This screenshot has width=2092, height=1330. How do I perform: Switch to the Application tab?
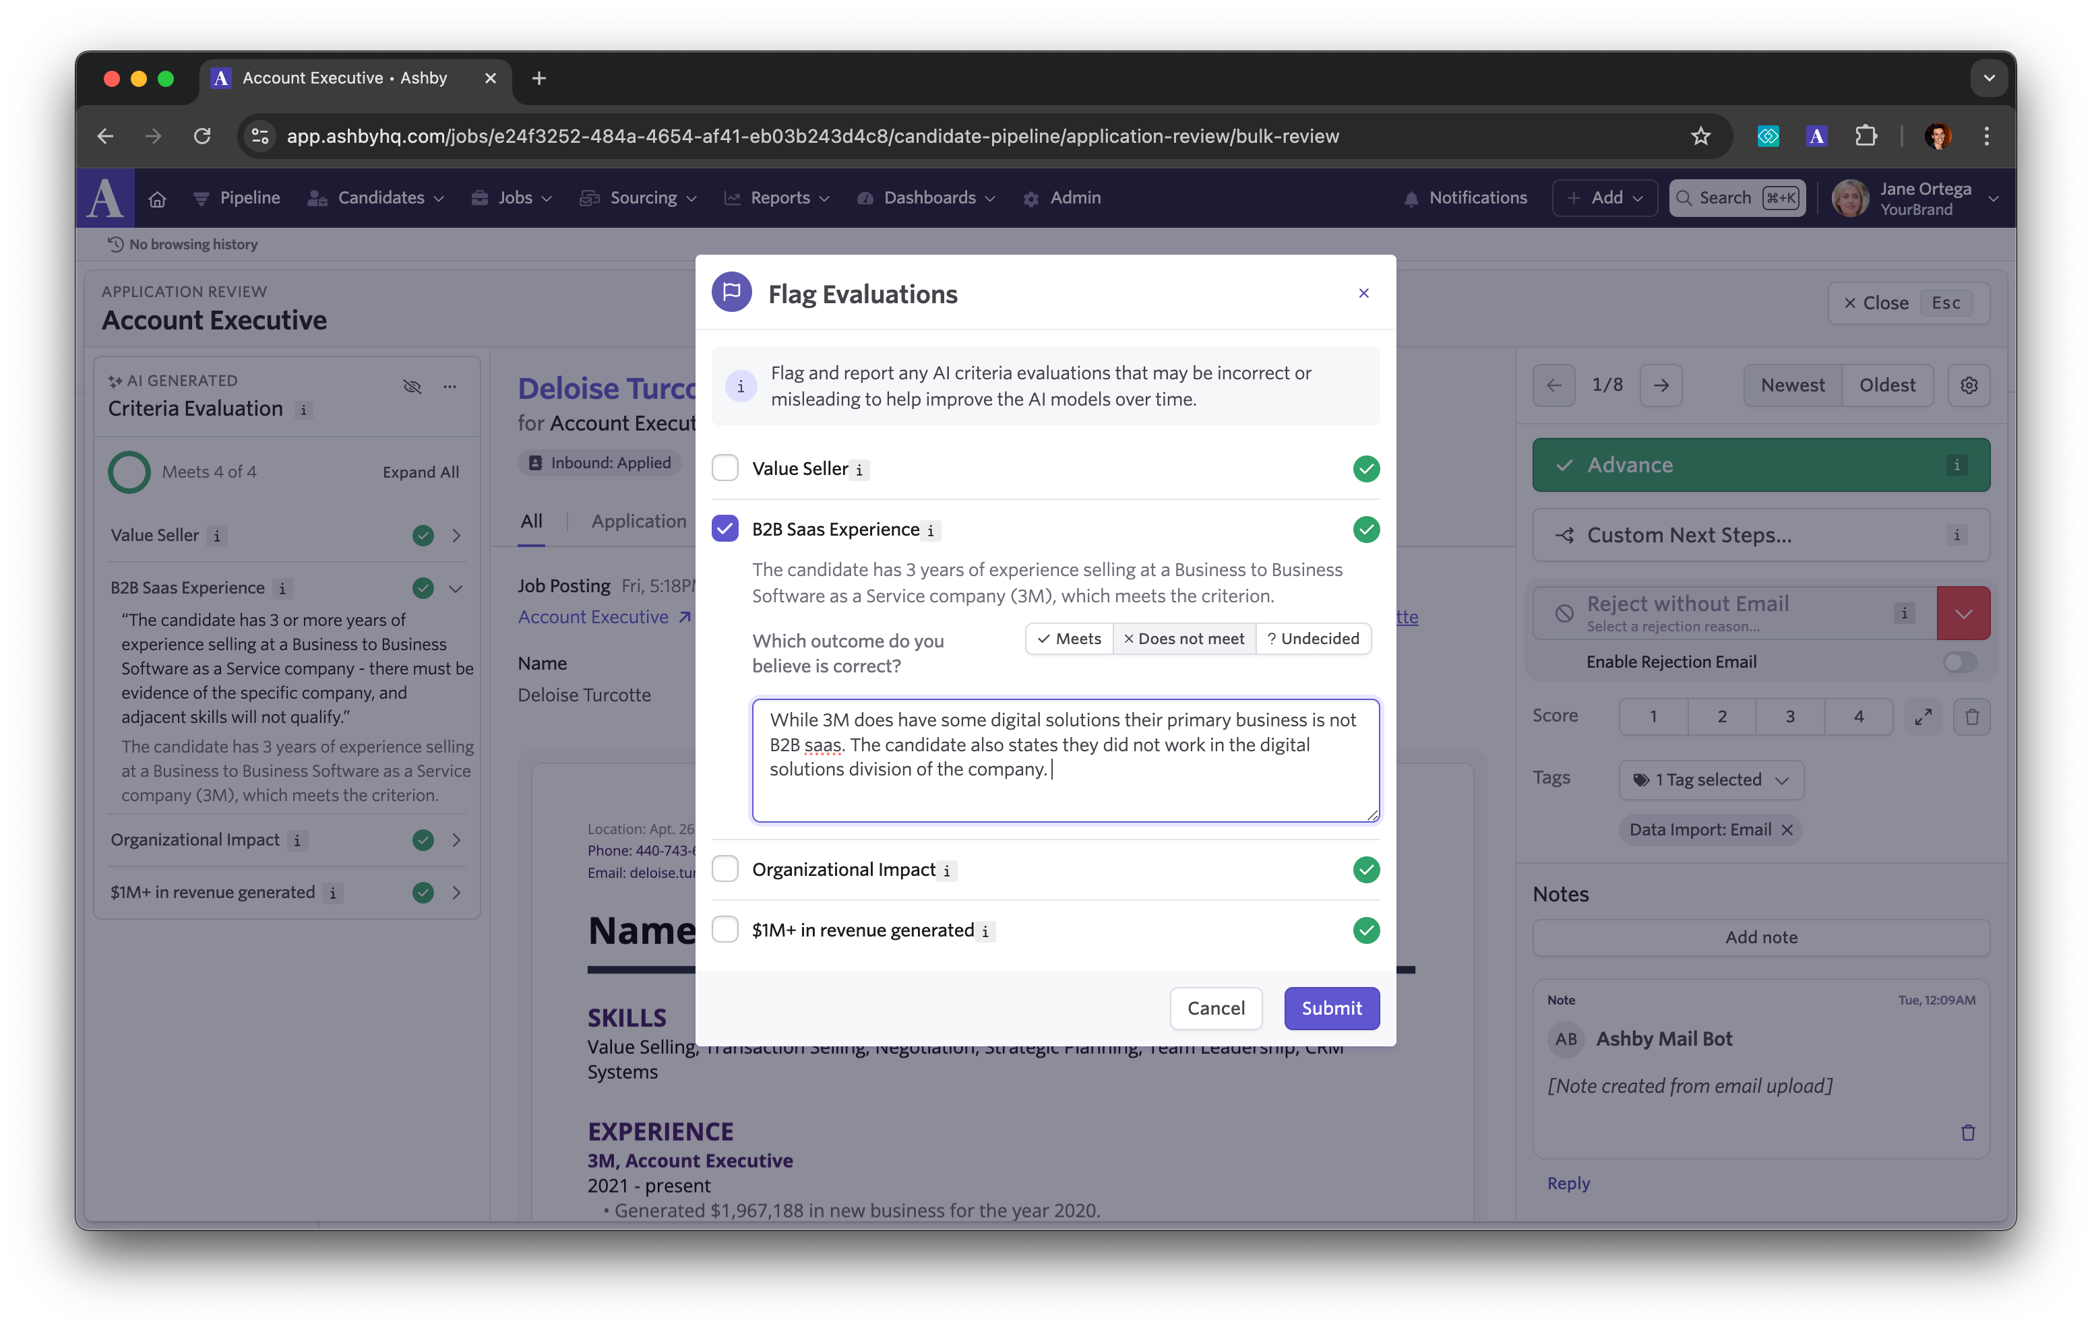tap(640, 519)
